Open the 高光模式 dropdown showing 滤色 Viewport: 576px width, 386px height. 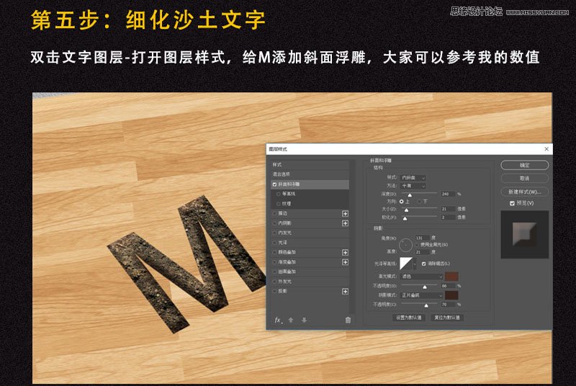421,277
